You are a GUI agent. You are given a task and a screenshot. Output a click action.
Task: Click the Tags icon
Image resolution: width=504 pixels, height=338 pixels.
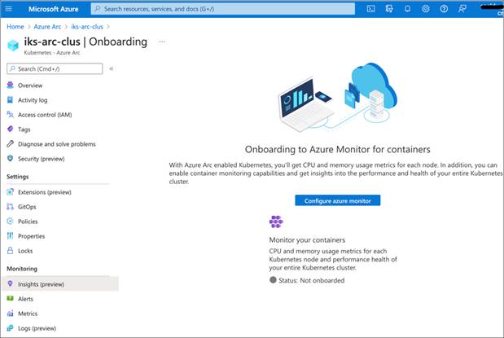click(11, 129)
